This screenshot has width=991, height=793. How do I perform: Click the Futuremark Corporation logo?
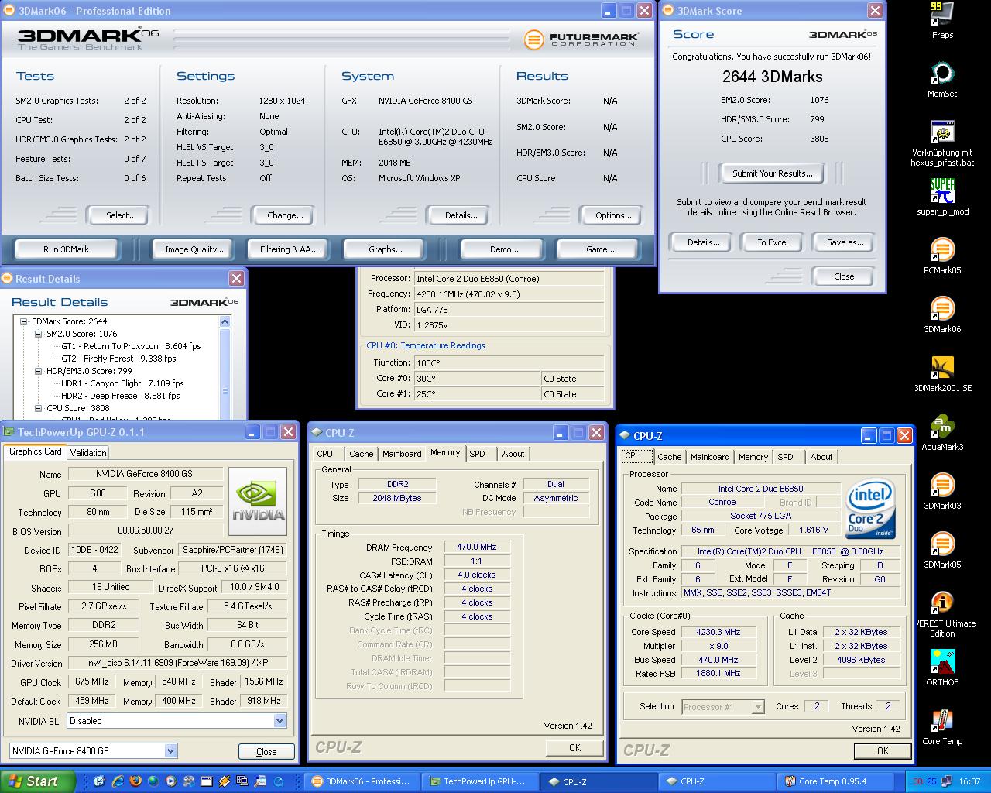point(581,39)
